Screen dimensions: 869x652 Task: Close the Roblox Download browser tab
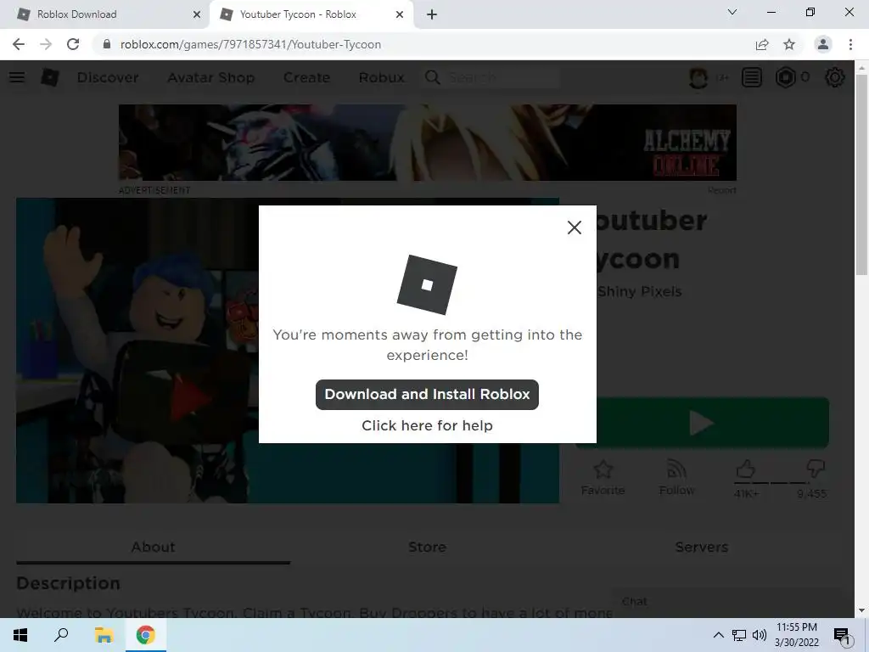[x=197, y=14]
